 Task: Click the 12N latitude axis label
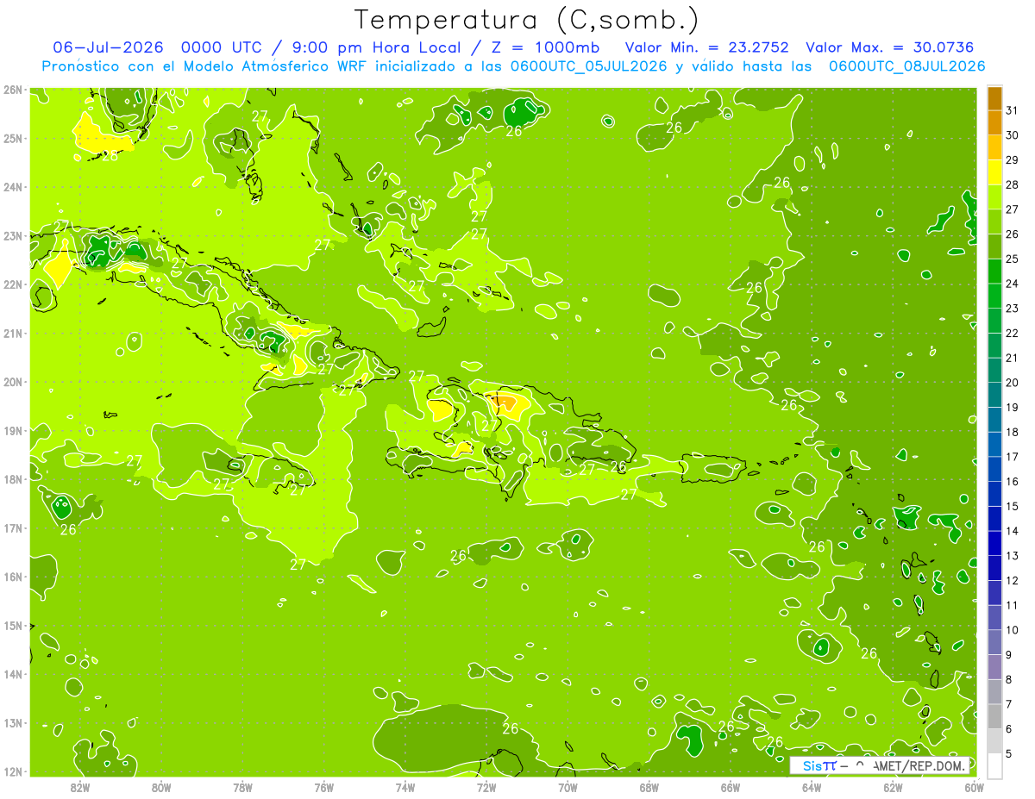click(x=13, y=771)
